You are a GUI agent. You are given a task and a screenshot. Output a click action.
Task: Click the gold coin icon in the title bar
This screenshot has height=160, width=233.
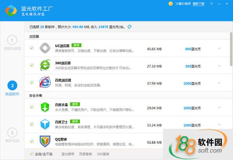click(171, 4)
